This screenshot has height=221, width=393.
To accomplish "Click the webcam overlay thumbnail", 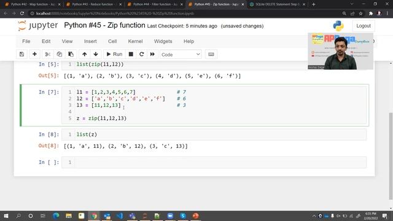I will pyautogui.click(x=340, y=51).
